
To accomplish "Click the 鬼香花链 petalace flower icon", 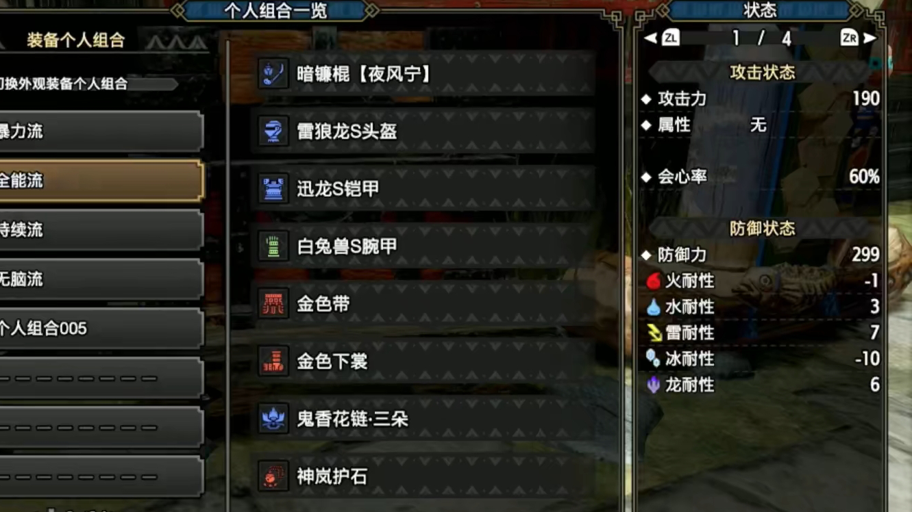I will click(x=273, y=418).
